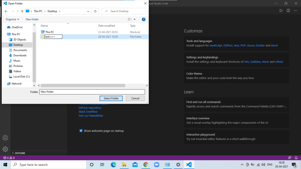Image resolution: width=301 pixels, height=169 pixels.
Task: Open Pictures in navigation pane
Action: [x=16, y=66]
